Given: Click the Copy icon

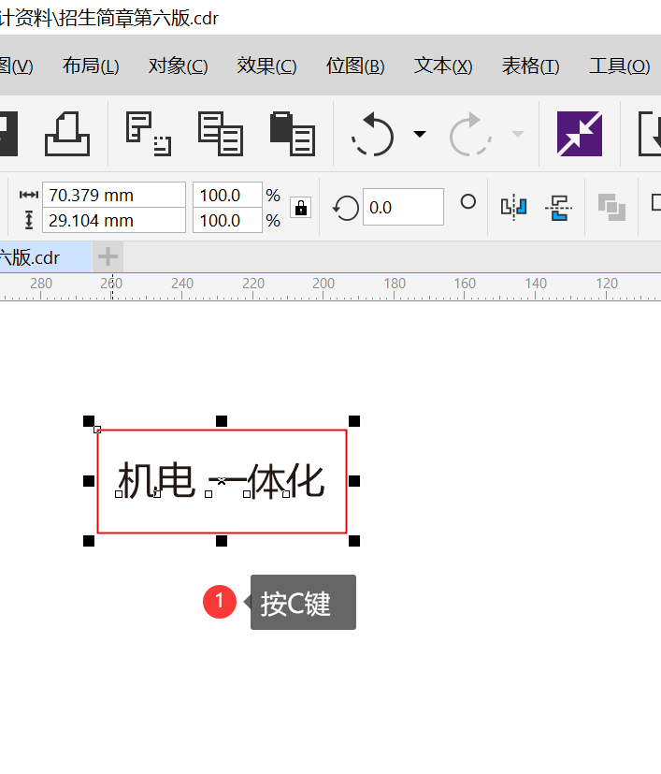Looking at the screenshot, I should tap(221, 134).
